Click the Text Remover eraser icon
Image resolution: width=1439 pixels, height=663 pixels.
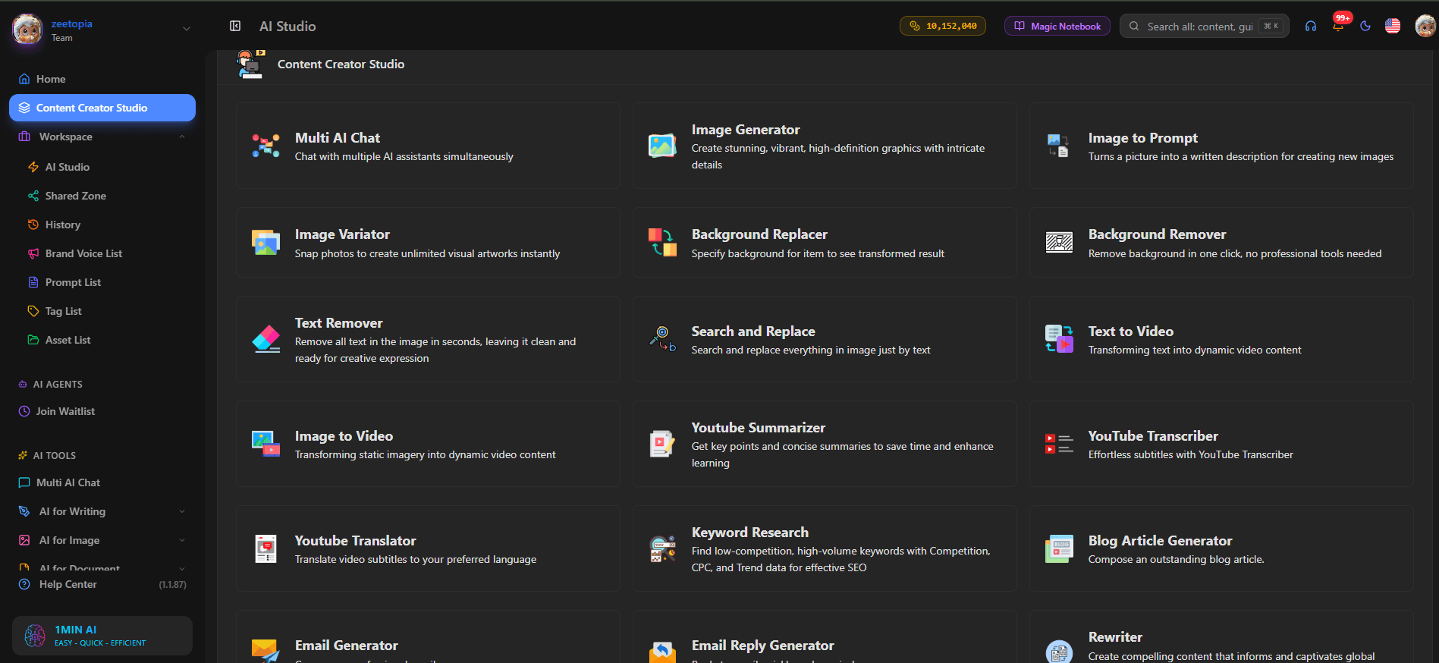coord(265,339)
